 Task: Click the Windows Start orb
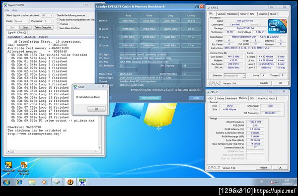pos(6,182)
